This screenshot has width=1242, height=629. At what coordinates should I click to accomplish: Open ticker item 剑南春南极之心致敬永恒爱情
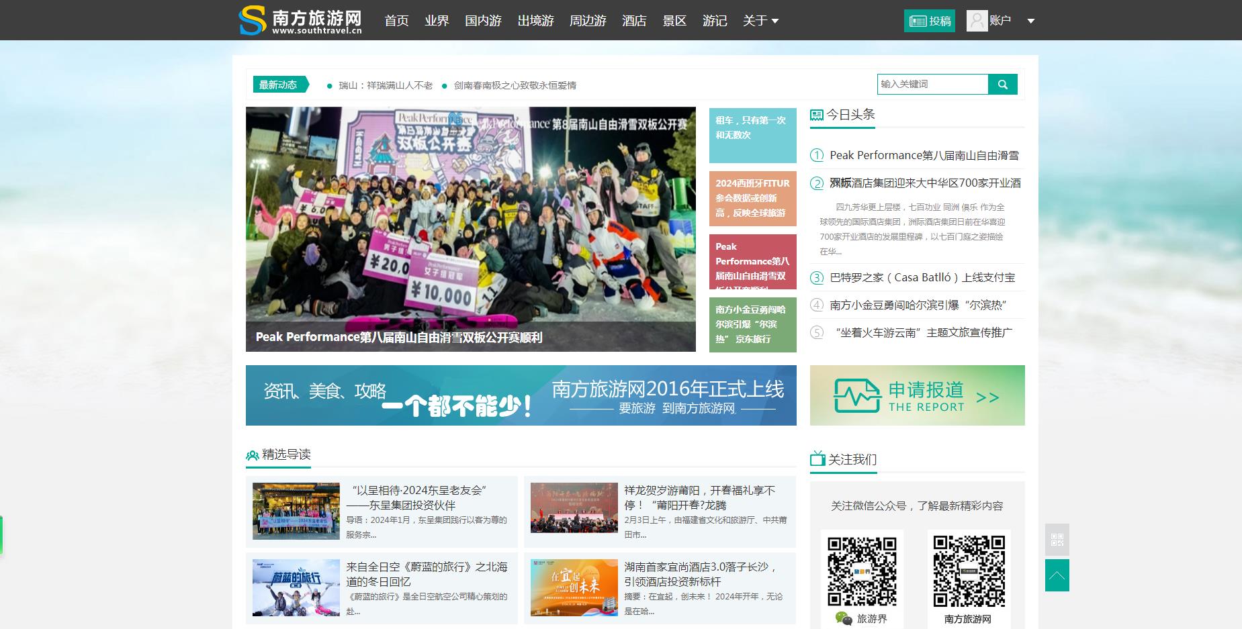click(515, 85)
